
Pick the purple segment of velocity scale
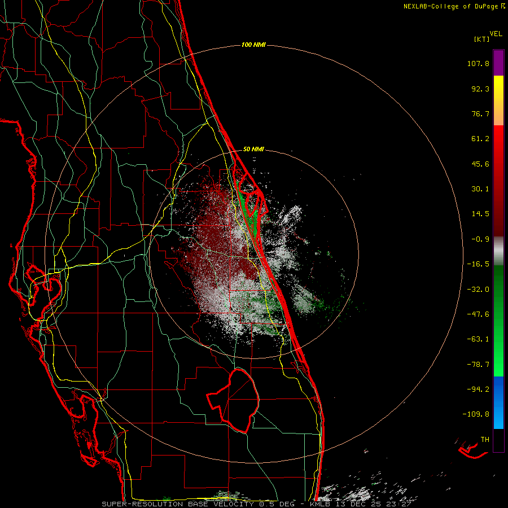[498, 63]
